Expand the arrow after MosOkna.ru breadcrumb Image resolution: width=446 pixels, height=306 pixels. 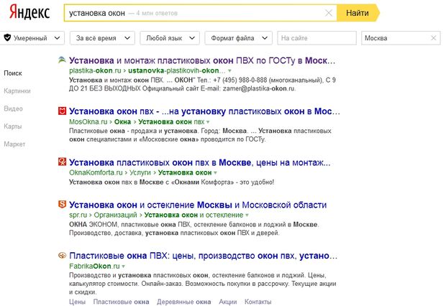tap(208, 122)
